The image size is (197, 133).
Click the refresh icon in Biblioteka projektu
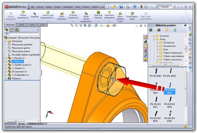(175, 30)
